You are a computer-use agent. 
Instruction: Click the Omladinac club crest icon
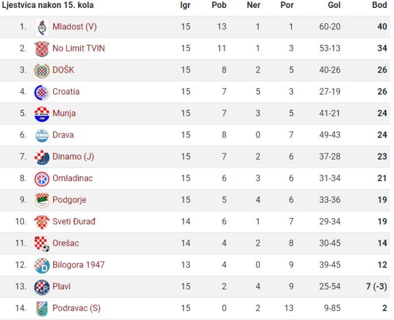pos(42,179)
